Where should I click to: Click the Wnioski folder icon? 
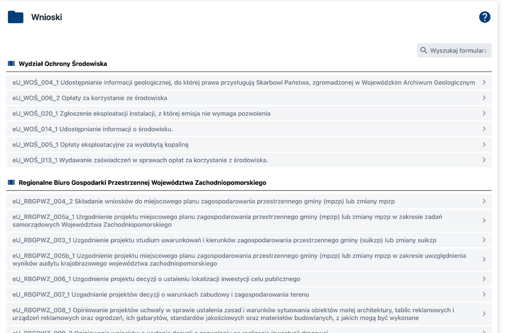tap(16, 17)
